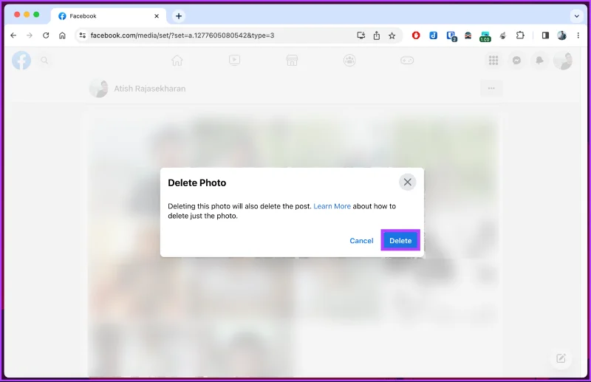Go back to the previous page
This screenshot has width=591, height=382.
[x=13, y=35]
